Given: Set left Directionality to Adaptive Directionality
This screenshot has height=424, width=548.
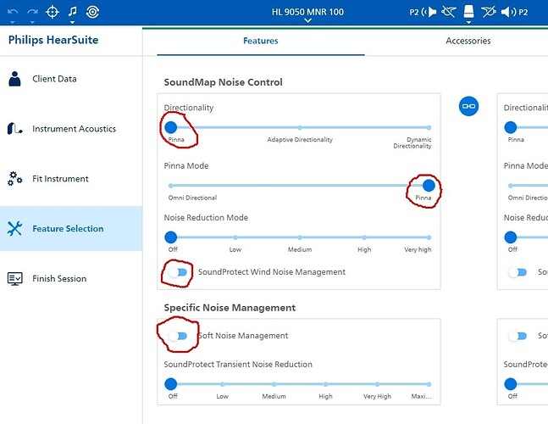Looking at the screenshot, I should [x=300, y=128].
